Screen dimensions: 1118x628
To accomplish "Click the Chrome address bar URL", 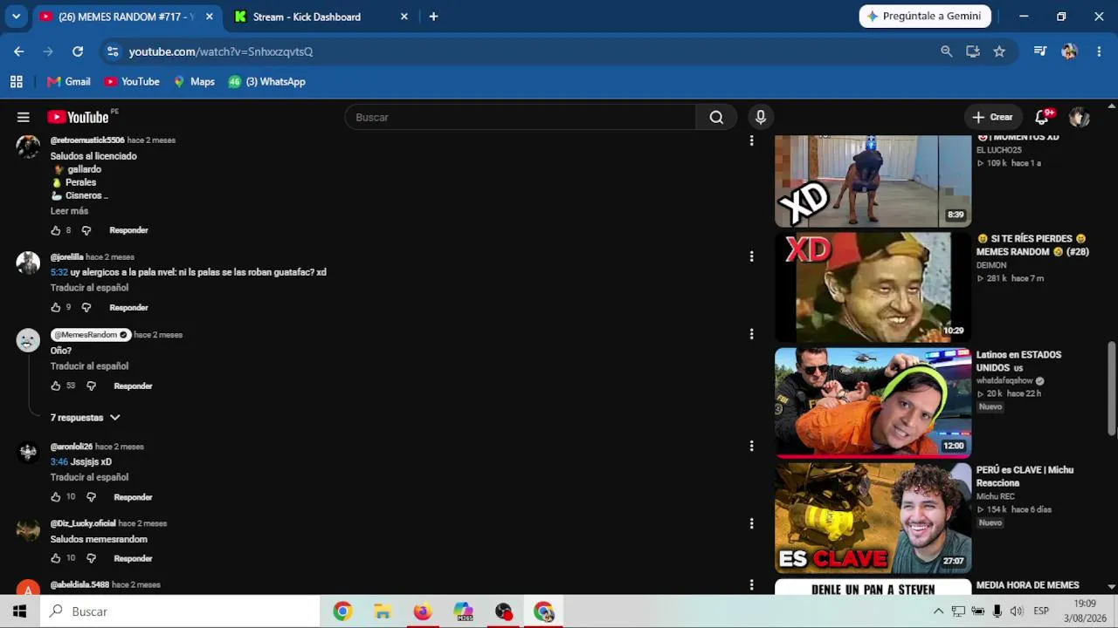I will 221,51.
